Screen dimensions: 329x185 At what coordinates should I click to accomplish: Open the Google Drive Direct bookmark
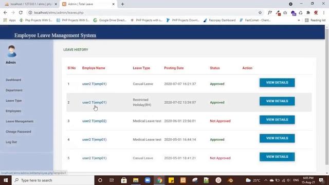point(110,20)
